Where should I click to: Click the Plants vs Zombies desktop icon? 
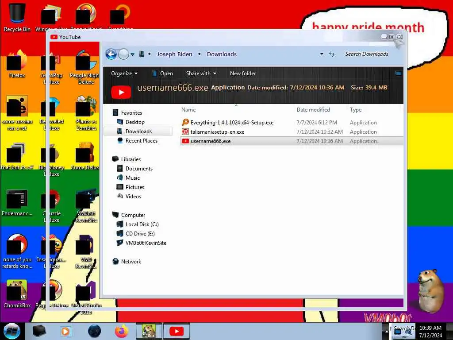coord(86,113)
